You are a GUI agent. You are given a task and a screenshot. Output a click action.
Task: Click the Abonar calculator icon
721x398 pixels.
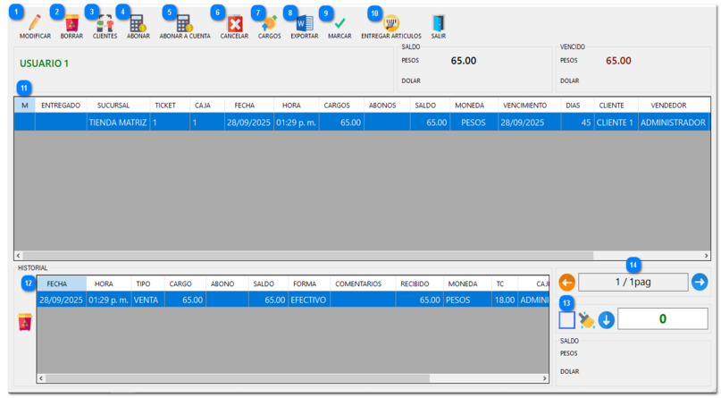[x=138, y=23]
